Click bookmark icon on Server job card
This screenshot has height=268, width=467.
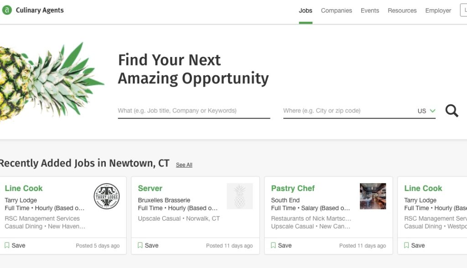140,245
